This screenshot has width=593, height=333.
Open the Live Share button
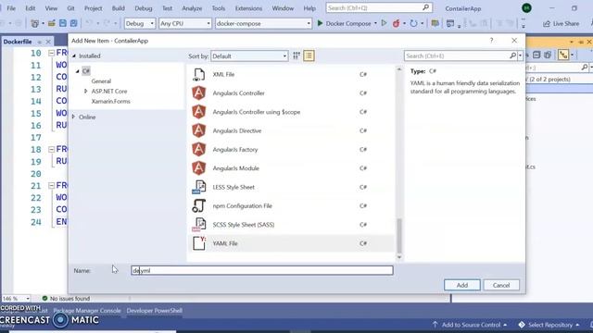click(561, 23)
